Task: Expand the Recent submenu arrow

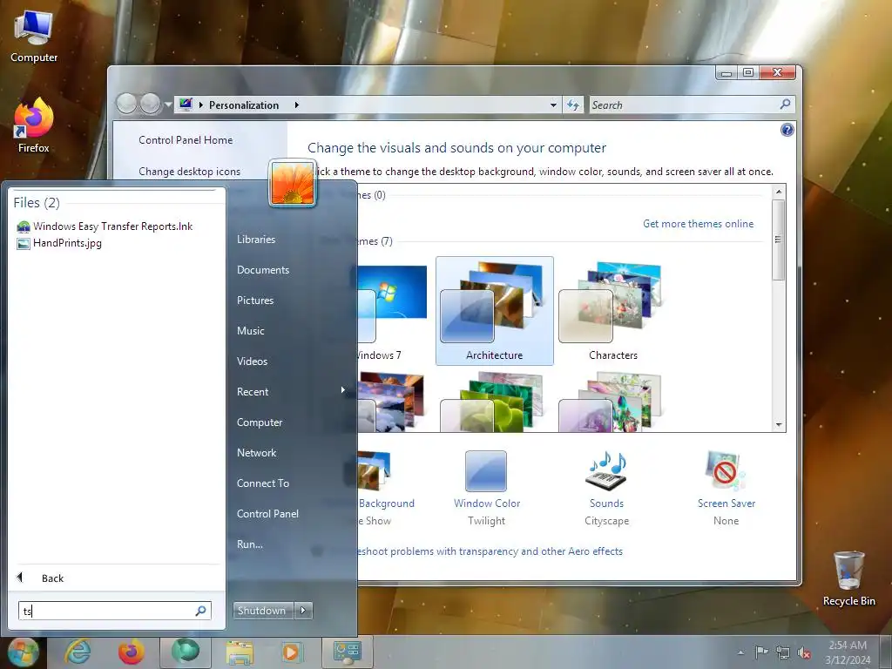Action: point(343,390)
